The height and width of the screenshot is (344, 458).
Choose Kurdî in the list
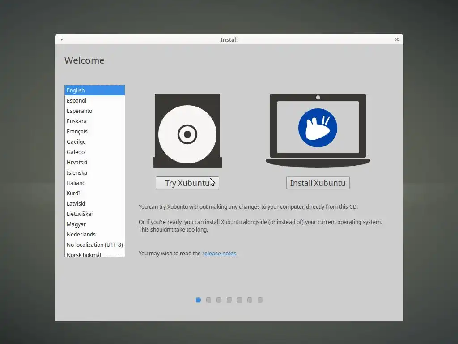pyautogui.click(x=95, y=193)
